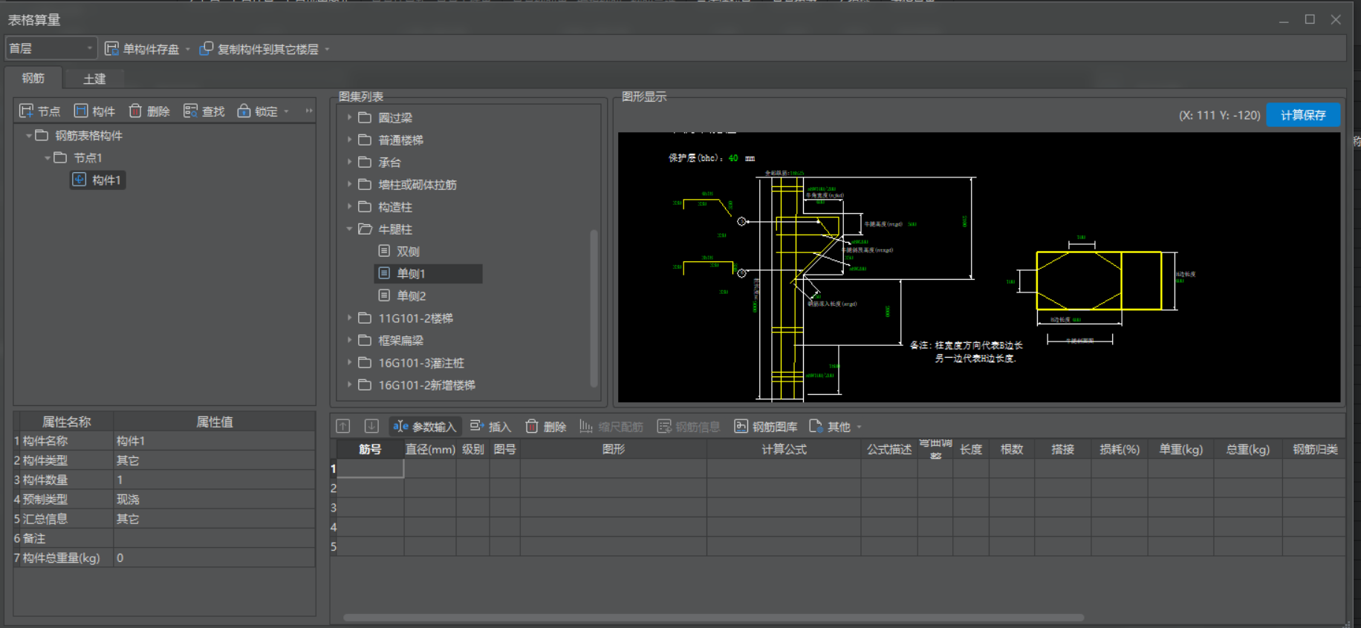Click the 备注 value field
This screenshot has width=1361, height=628.
pyautogui.click(x=214, y=538)
